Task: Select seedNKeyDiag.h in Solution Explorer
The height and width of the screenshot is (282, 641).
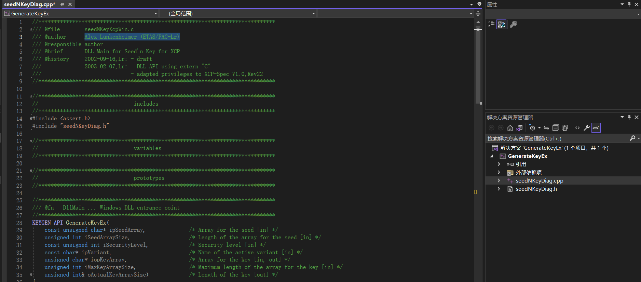Action: click(x=536, y=189)
